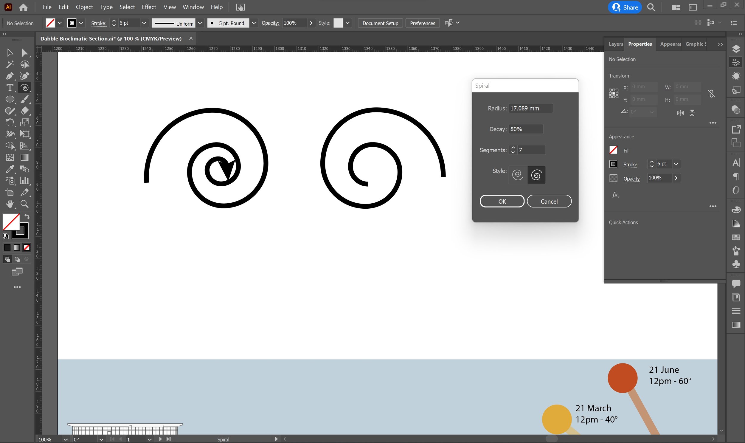This screenshot has height=443, width=745.
Task: Open the File menu
Action: (x=47, y=7)
